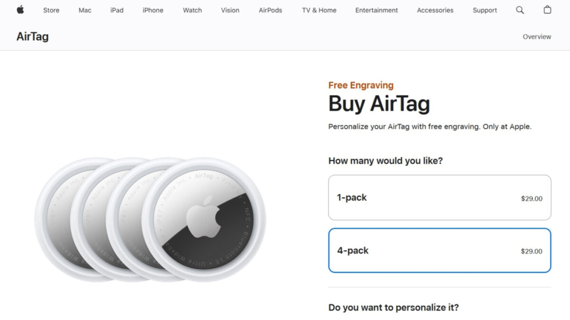Open the Store menu
Image resolution: width=570 pixels, height=320 pixels.
tap(51, 10)
